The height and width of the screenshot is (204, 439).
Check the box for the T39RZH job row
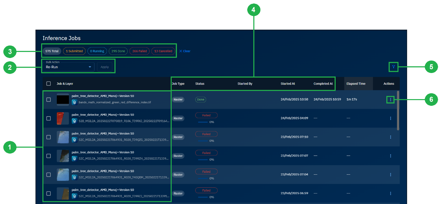[48, 156]
